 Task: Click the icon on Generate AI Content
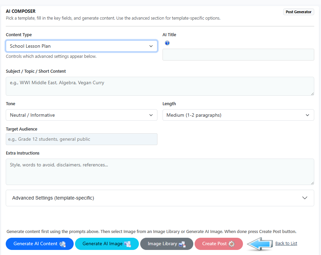tap(63, 244)
